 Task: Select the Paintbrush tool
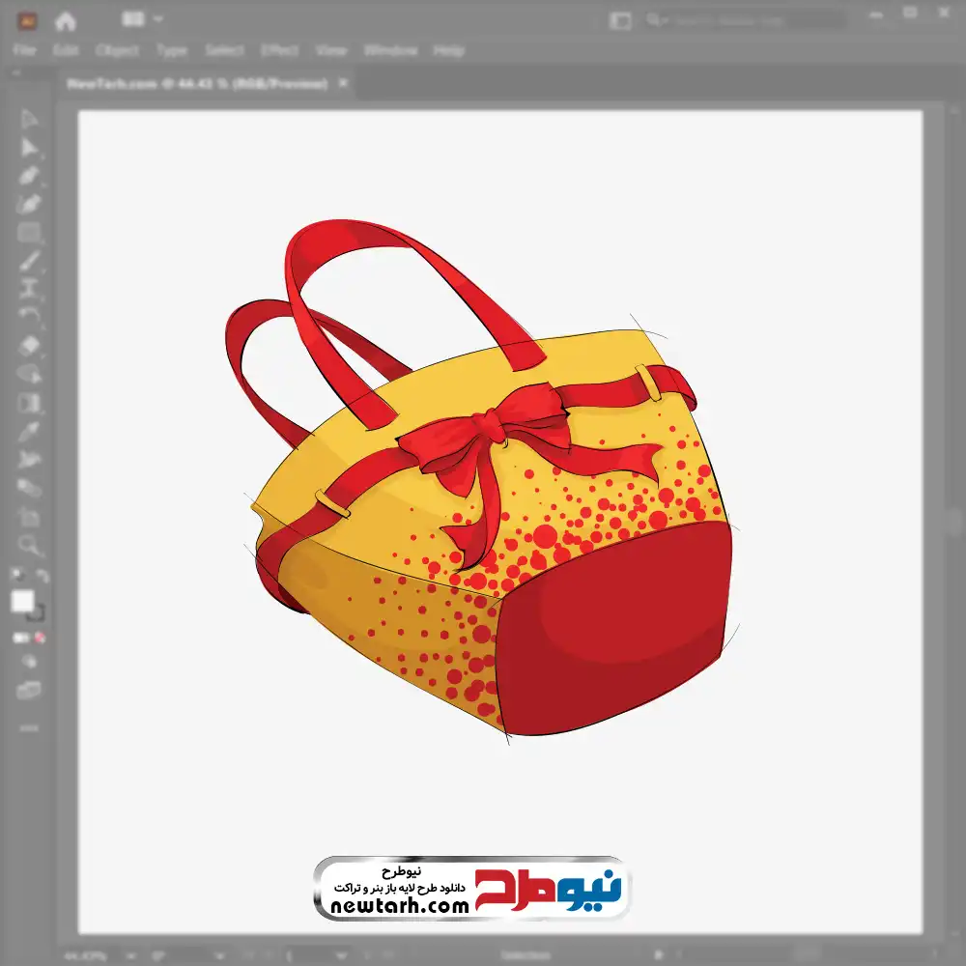point(29,261)
